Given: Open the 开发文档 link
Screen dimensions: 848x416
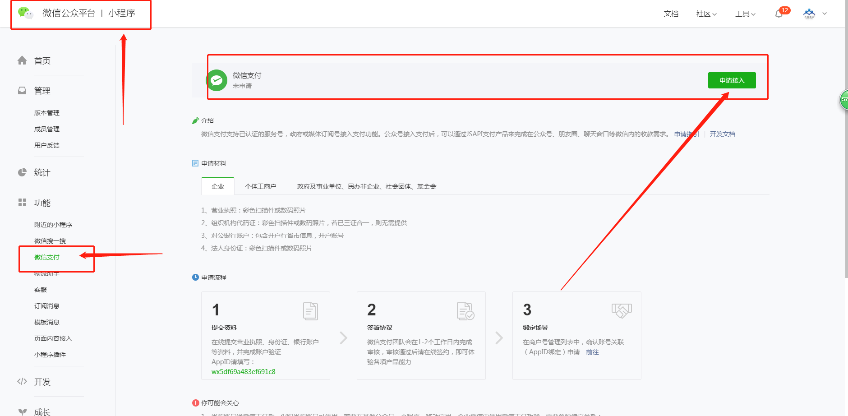Looking at the screenshot, I should click(723, 134).
